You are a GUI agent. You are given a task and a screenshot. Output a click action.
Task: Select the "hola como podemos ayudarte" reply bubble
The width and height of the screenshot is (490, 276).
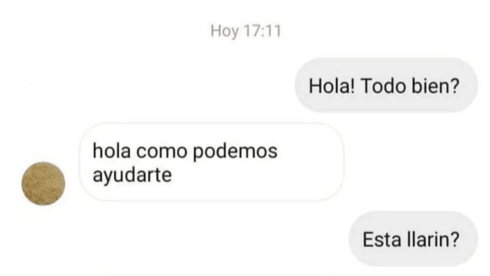coord(211,162)
